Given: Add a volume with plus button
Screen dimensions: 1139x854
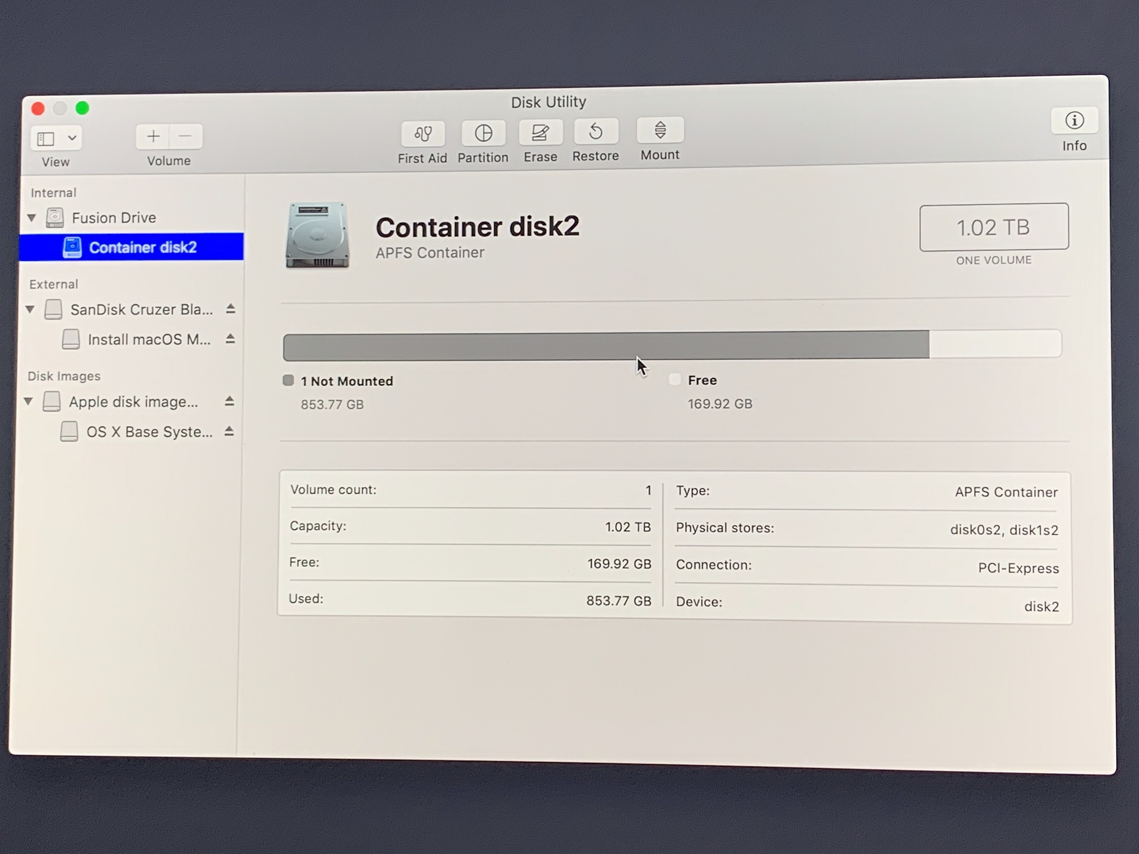Looking at the screenshot, I should point(153,136).
